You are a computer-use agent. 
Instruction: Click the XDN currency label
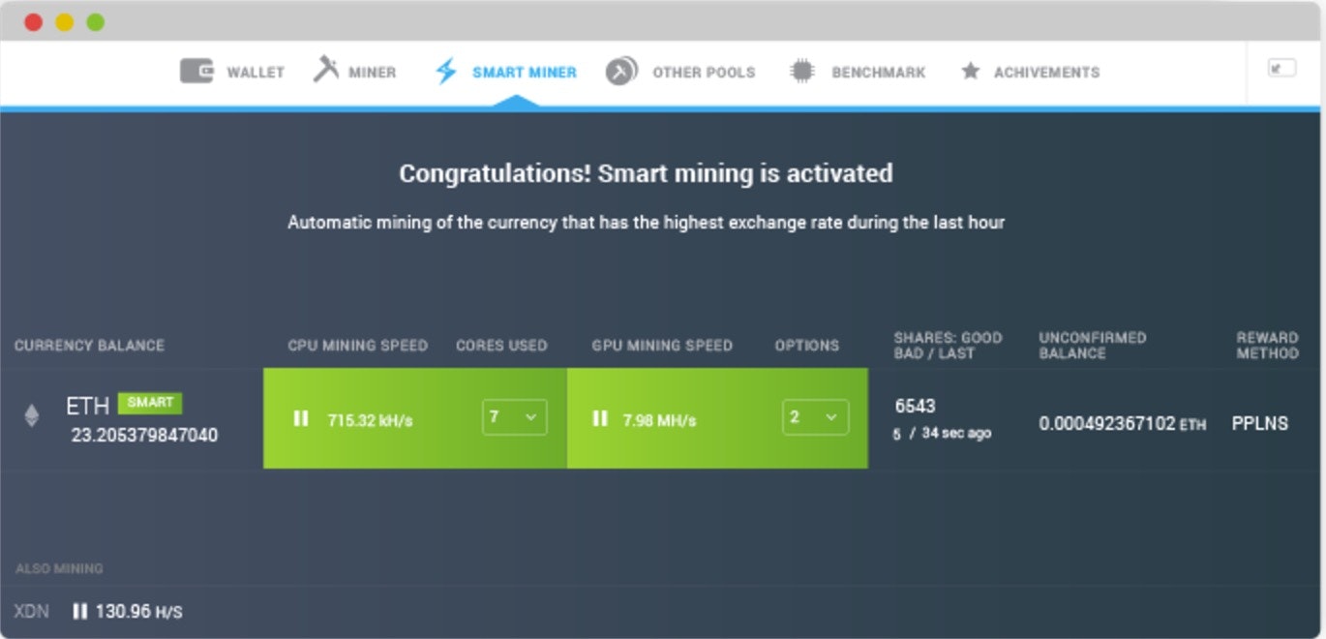(x=31, y=612)
